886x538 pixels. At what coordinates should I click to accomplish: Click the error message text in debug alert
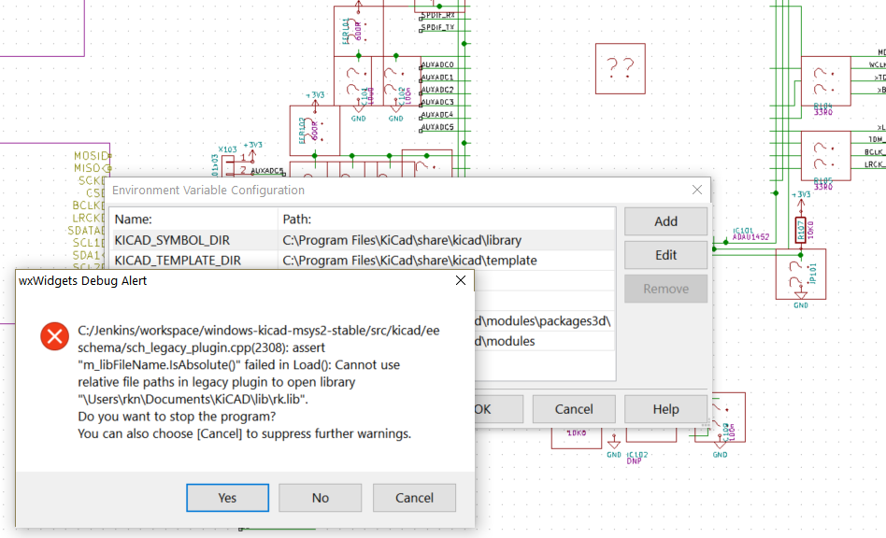(x=258, y=382)
